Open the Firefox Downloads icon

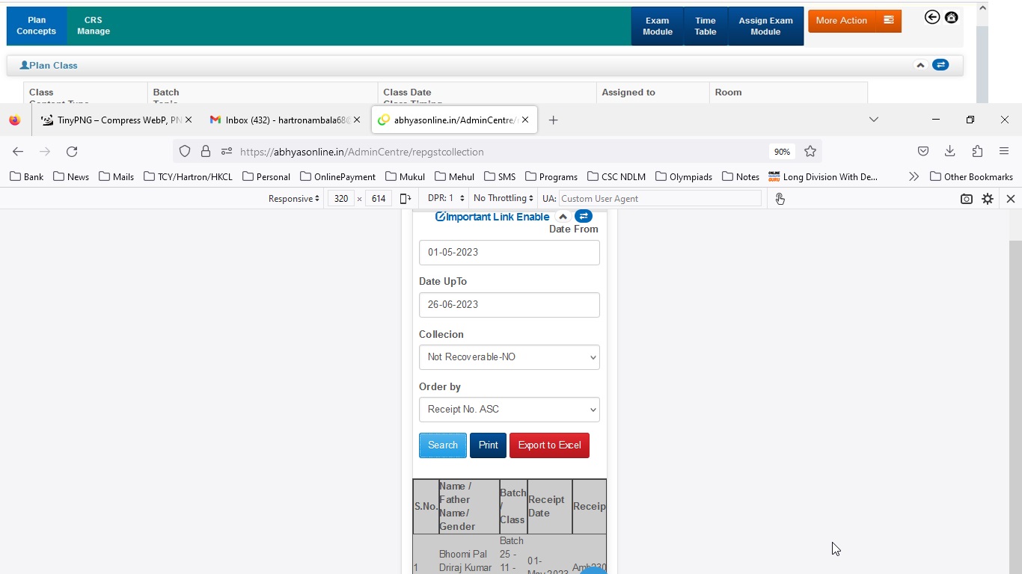[x=949, y=152]
